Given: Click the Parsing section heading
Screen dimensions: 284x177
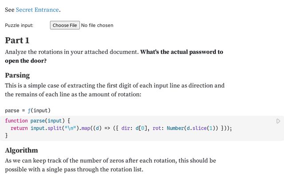Looking at the screenshot, I should click(x=17, y=75).
